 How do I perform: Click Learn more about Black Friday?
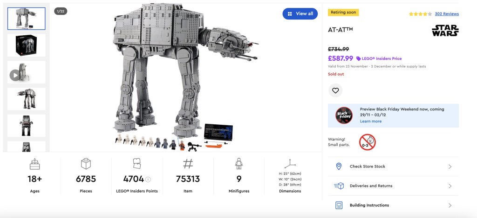pyautogui.click(x=370, y=122)
